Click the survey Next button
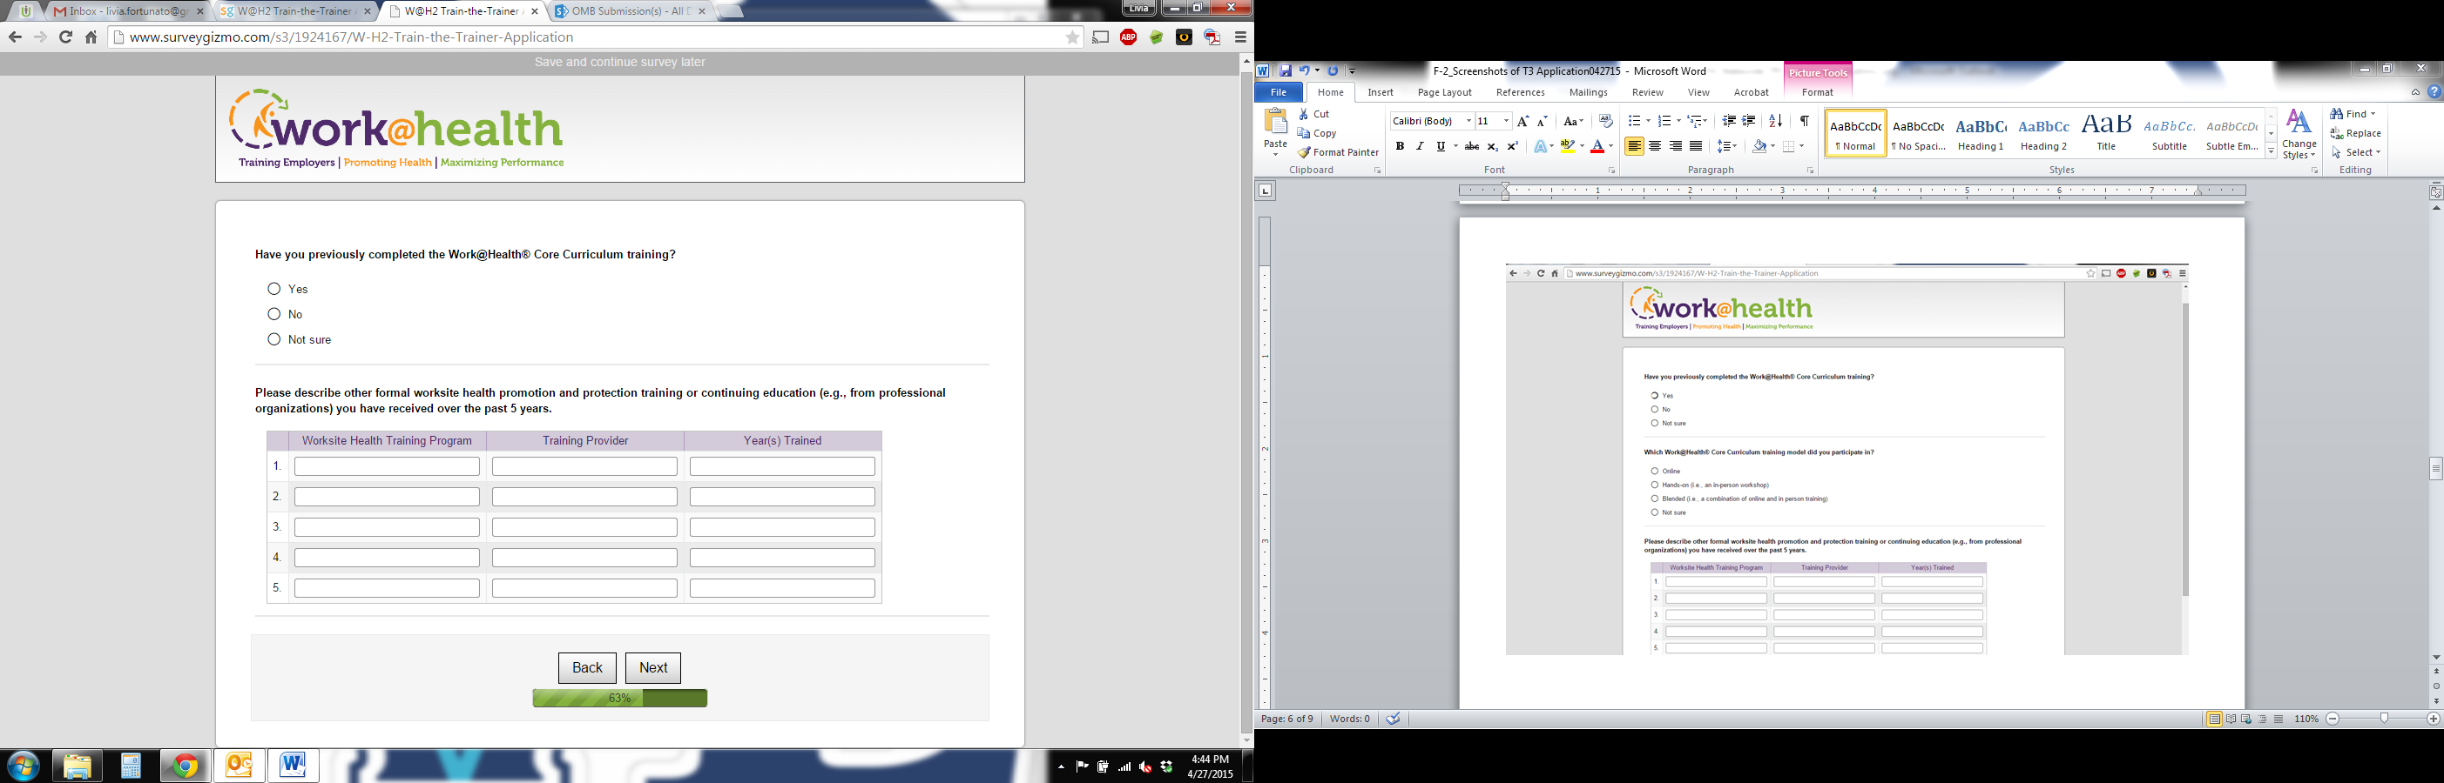This screenshot has height=783, width=2444. click(x=652, y=667)
